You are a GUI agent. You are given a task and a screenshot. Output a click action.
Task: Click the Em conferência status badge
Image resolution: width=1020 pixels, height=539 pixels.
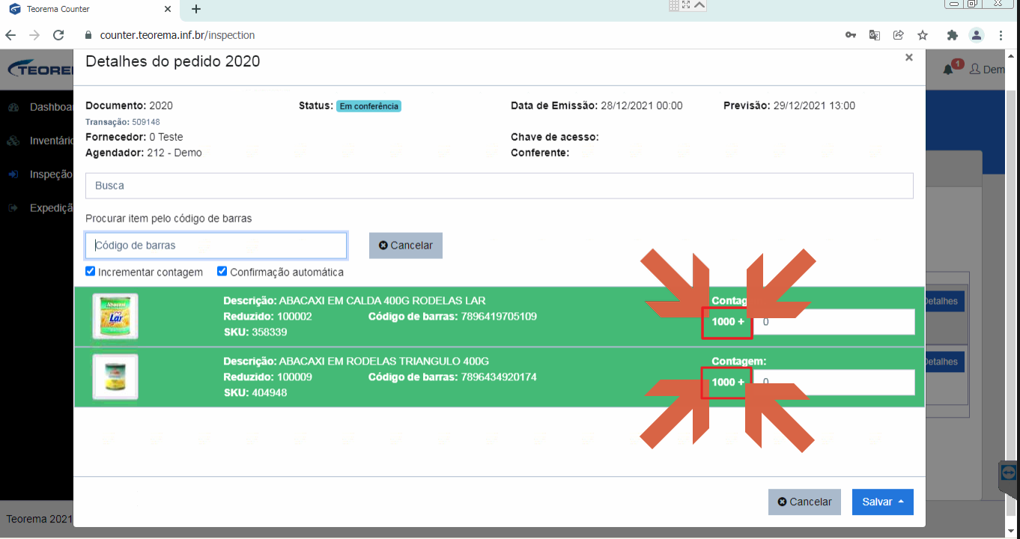click(x=368, y=106)
